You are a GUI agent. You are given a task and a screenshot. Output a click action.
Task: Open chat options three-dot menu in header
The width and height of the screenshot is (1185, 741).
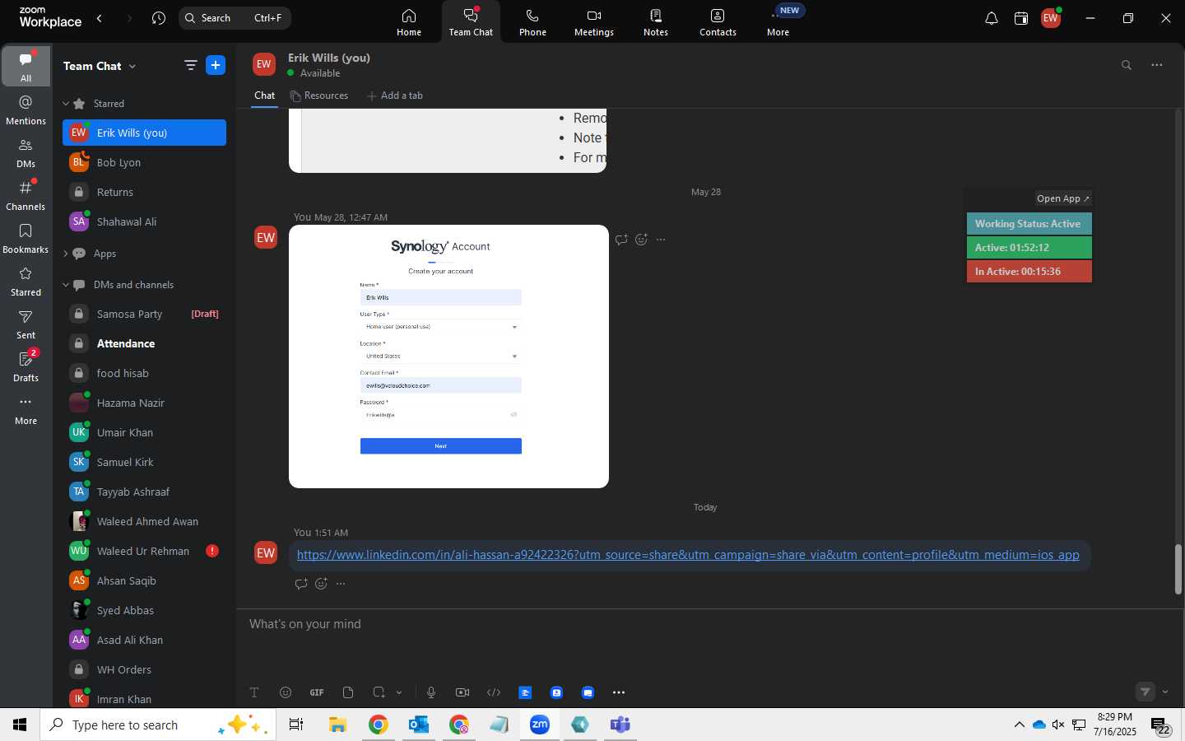point(1157,65)
